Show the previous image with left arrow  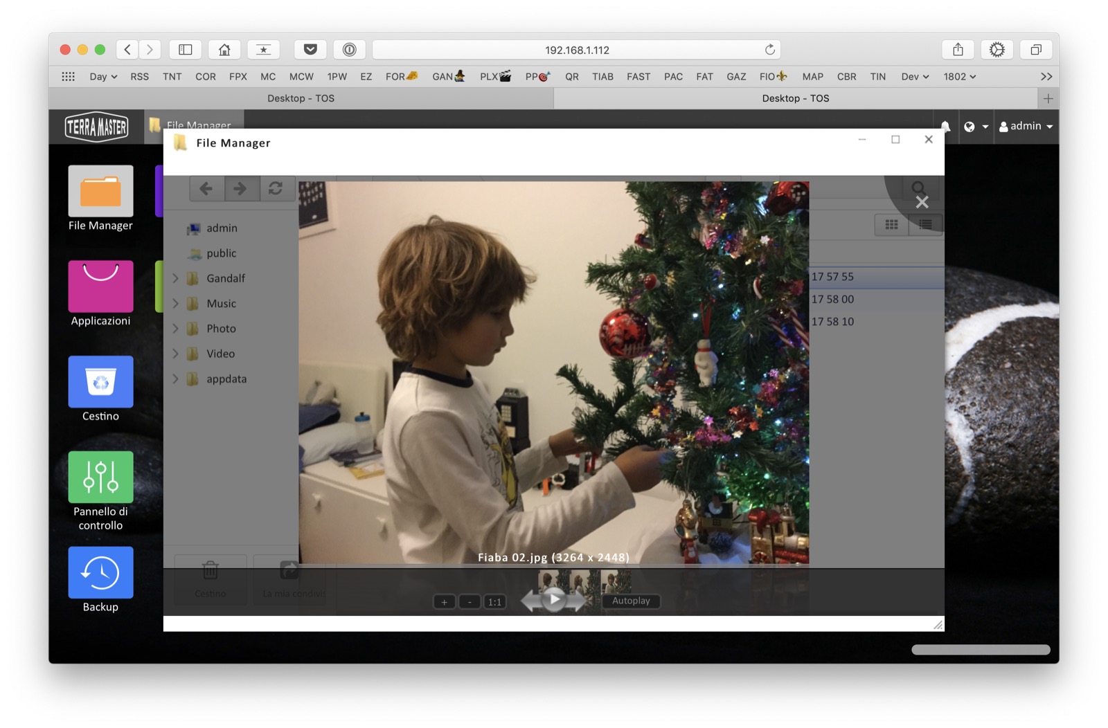click(530, 601)
